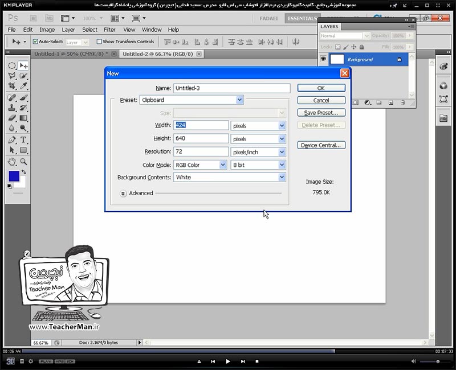Open the Resolution units pixels/inch dropdown
This screenshot has width=456, height=370.
coord(258,152)
